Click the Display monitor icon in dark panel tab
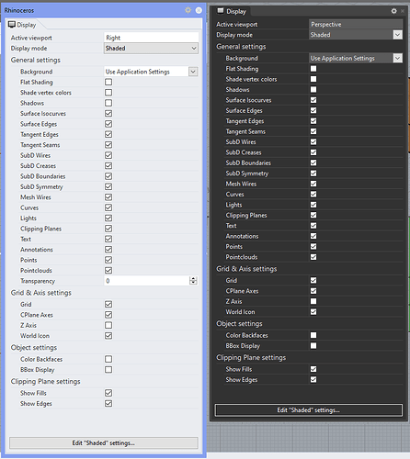 click(221, 11)
